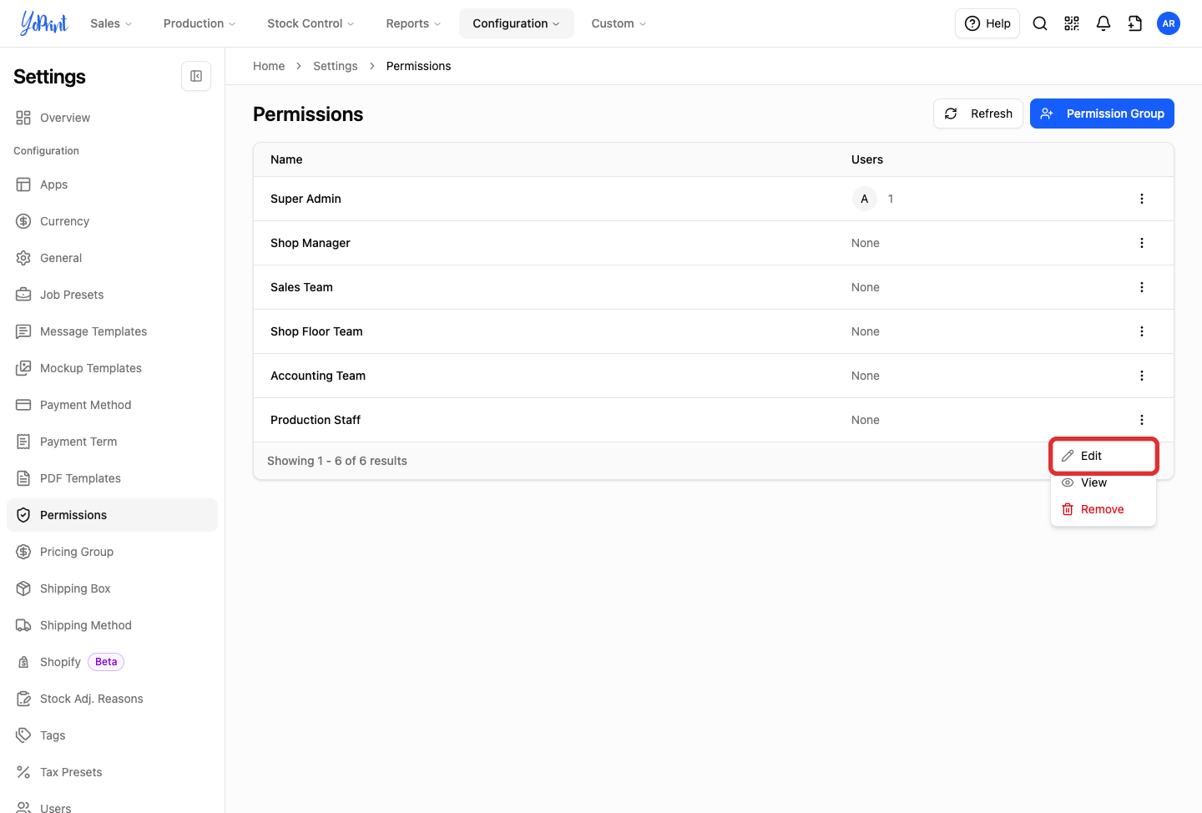Open three-dot menu for Sales Team
Screen dimensions: 1202x813
pos(1142,287)
